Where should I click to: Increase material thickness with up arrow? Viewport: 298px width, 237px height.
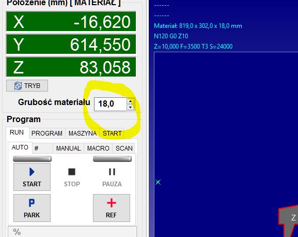[130, 101]
